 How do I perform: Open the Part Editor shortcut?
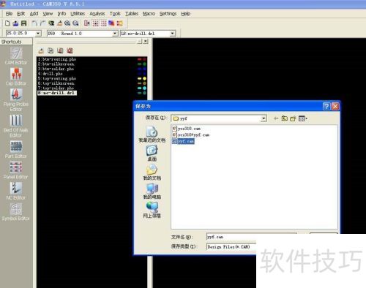pos(16,150)
